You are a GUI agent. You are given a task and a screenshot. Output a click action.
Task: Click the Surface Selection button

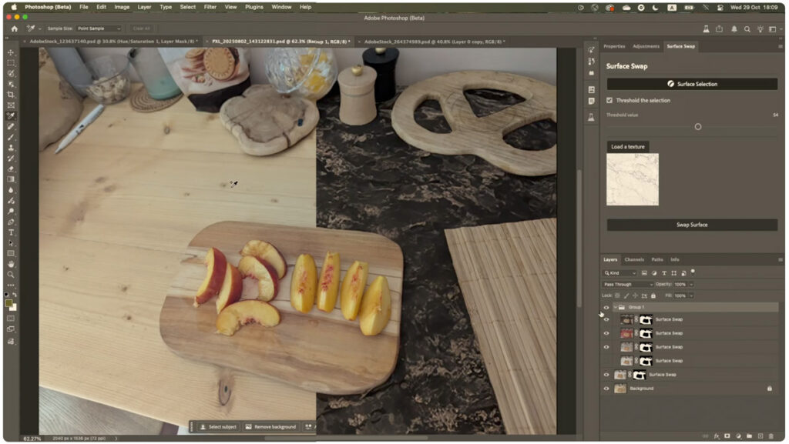click(692, 84)
